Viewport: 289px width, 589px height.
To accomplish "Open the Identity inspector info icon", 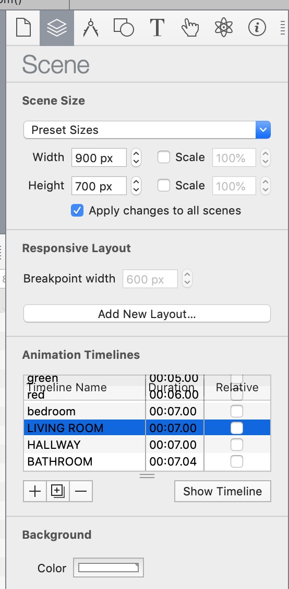I will pos(257,28).
